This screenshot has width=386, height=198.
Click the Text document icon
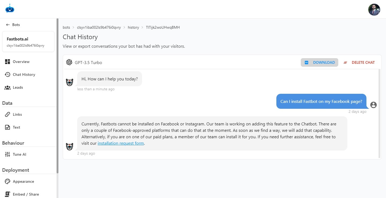click(x=8, y=127)
